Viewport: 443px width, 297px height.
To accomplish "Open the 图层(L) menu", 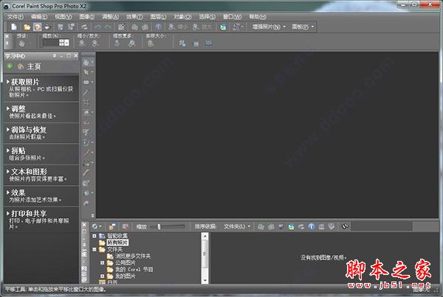I will pos(158,17).
